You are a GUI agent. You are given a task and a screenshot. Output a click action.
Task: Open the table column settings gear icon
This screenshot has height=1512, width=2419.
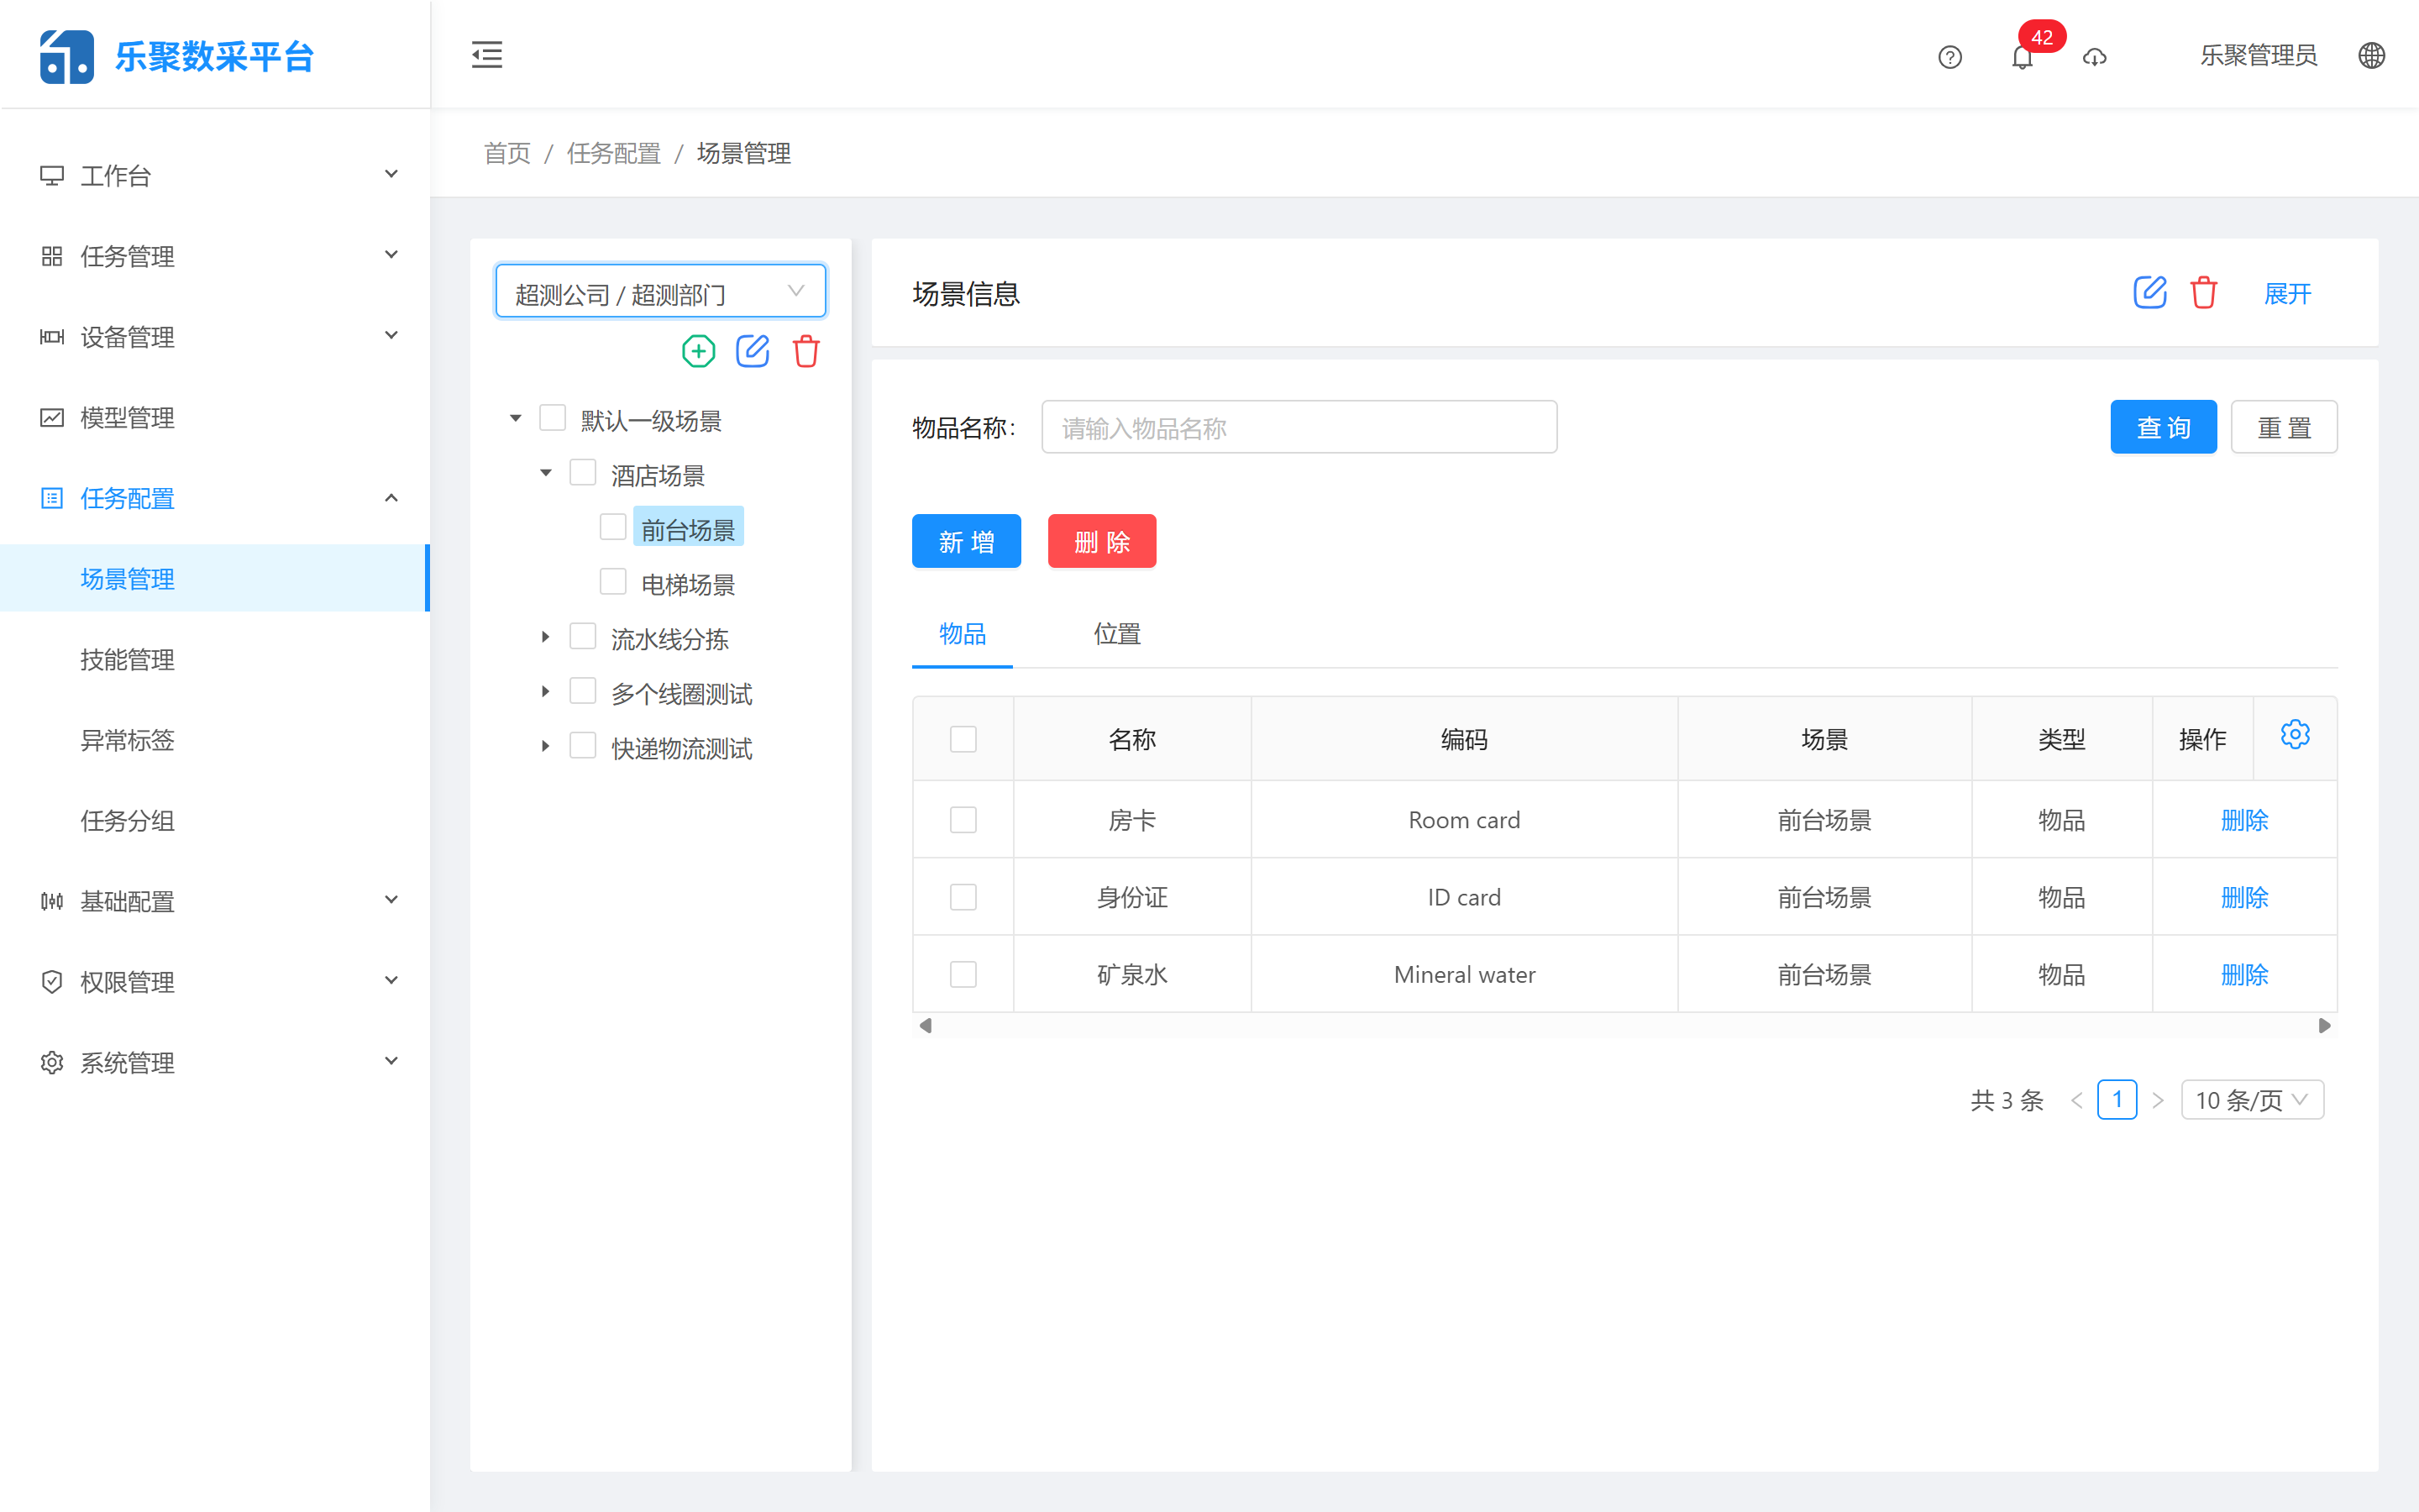tap(2295, 734)
